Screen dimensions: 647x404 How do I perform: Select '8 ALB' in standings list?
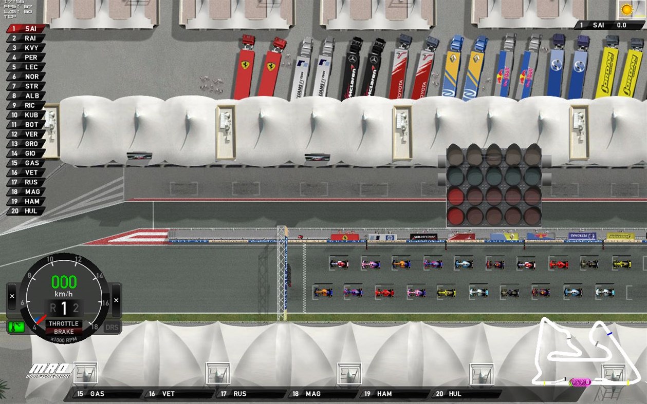[25, 96]
